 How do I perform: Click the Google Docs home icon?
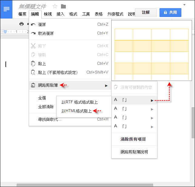pos(6,9)
